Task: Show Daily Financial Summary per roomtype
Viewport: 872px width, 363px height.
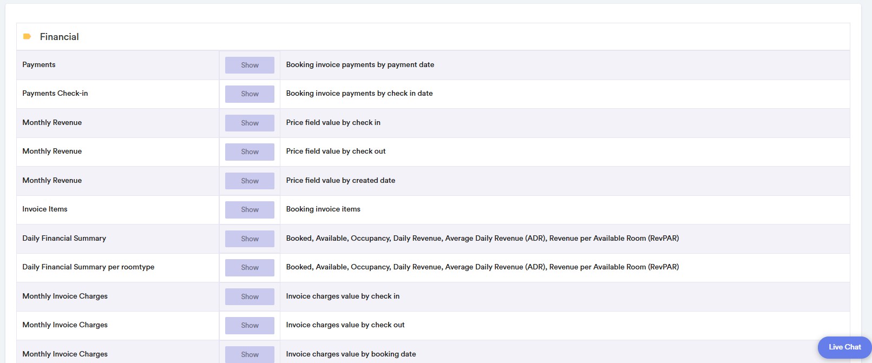Action: pyautogui.click(x=250, y=267)
